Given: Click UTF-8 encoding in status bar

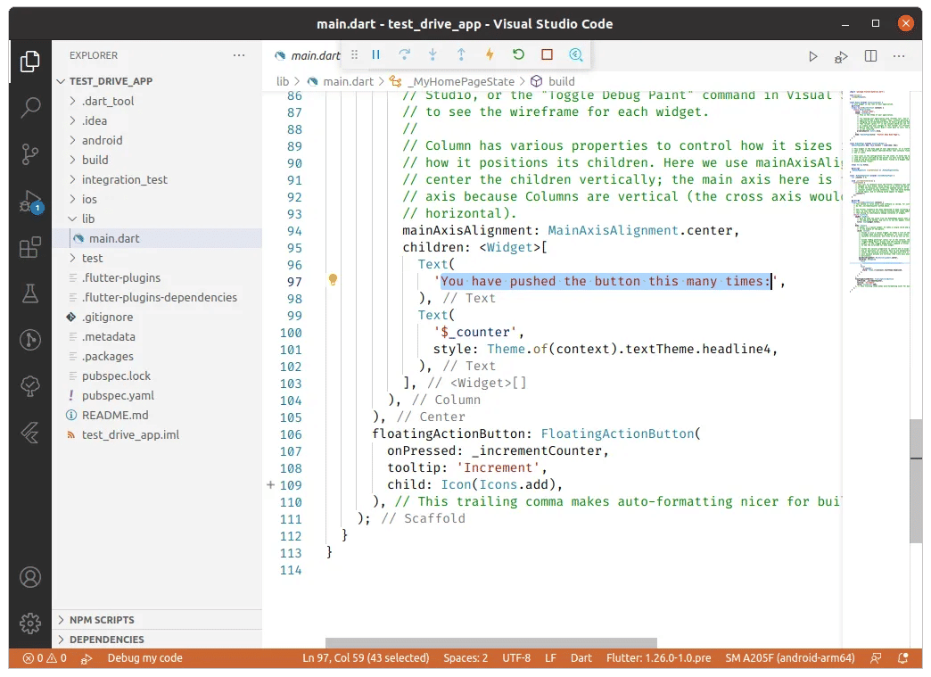Looking at the screenshot, I should coord(516,658).
